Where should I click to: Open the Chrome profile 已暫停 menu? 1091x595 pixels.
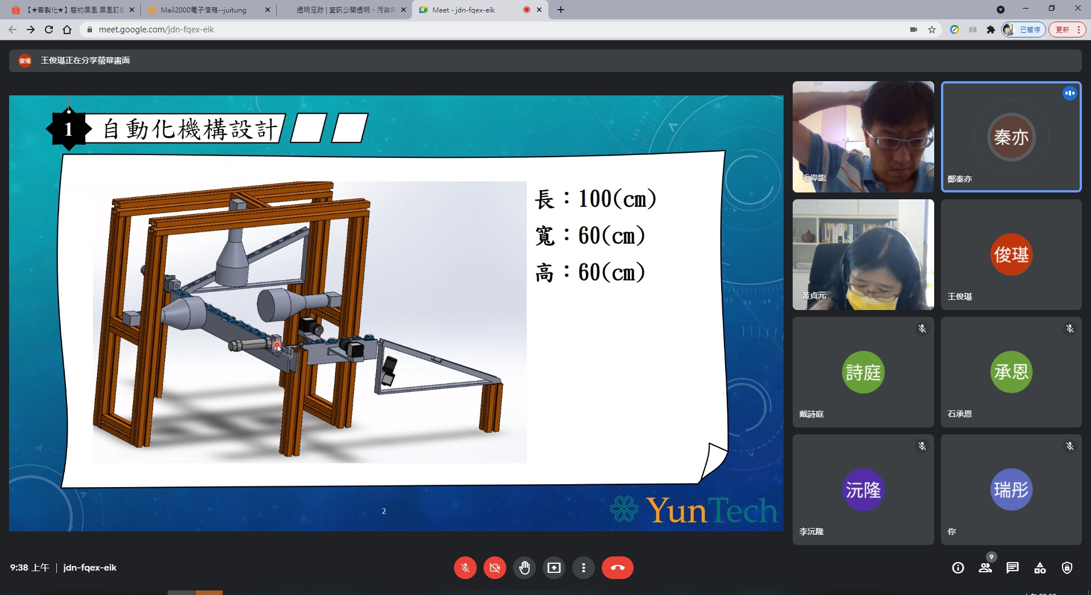[1024, 30]
